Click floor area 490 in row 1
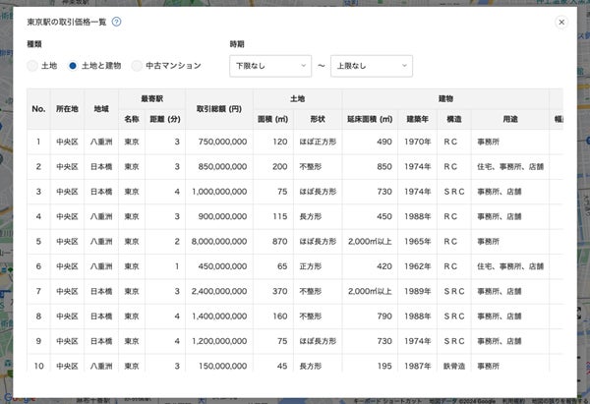This screenshot has height=404, width=590. pos(384,142)
